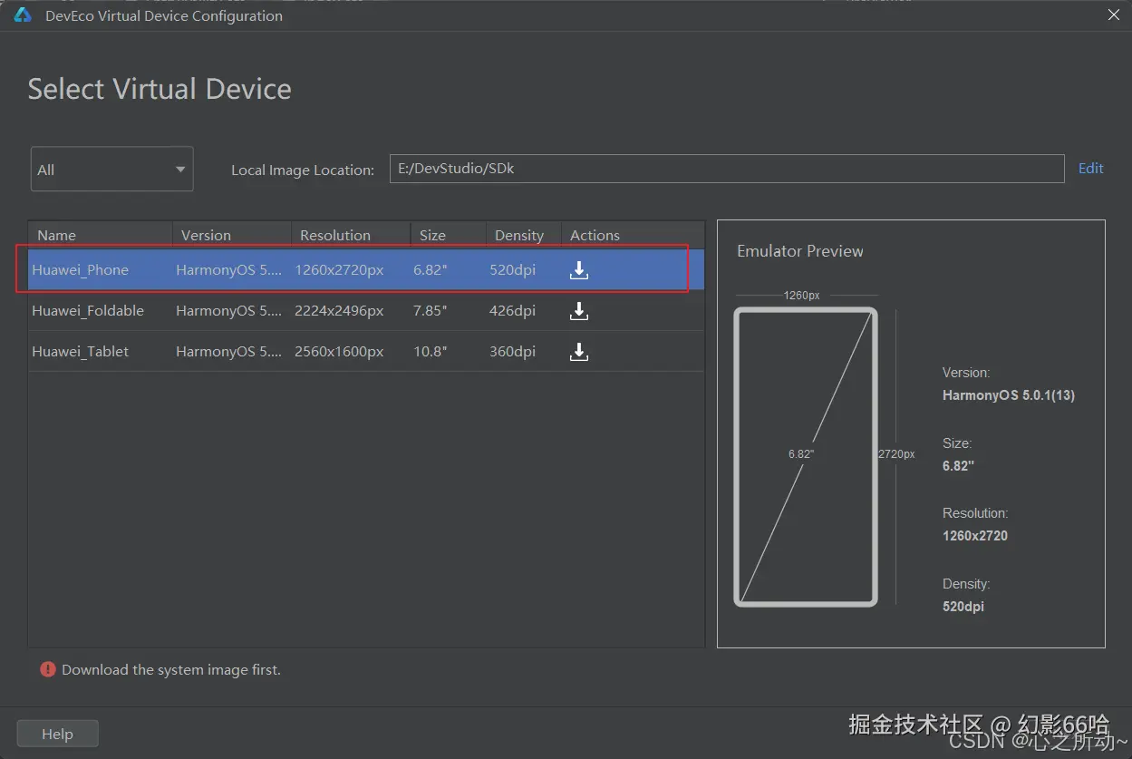Click the 520dpi density cell in the table

[x=513, y=270]
